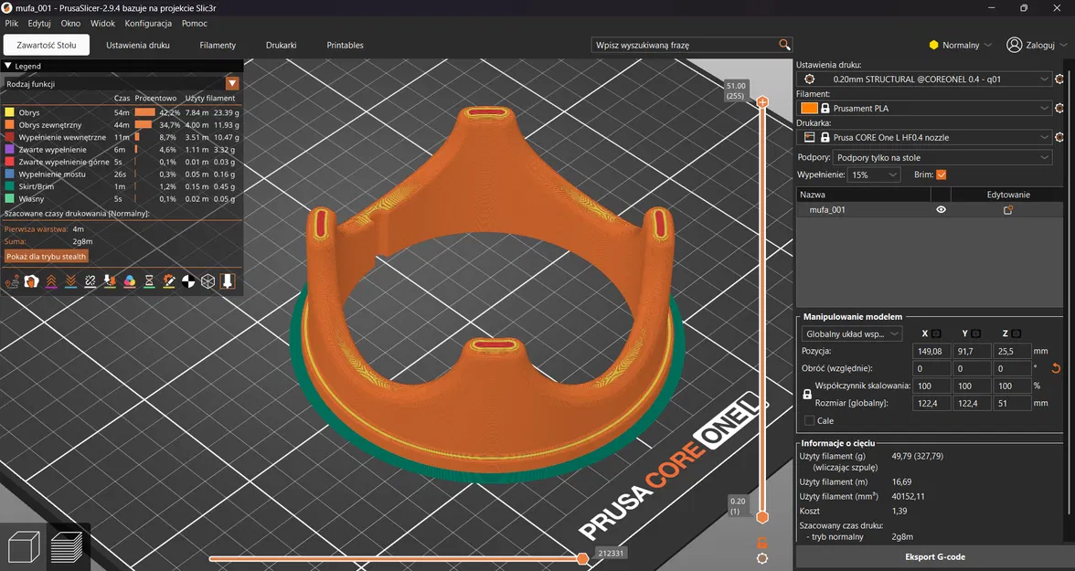This screenshot has height=571, width=1075.
Task: Click the vertical slider lock icon
Action: click(x=761, y=543)
